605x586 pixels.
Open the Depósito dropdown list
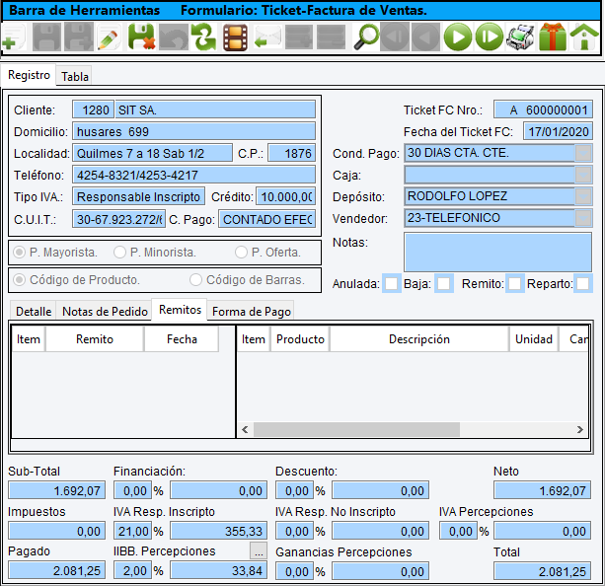(583, 196)
